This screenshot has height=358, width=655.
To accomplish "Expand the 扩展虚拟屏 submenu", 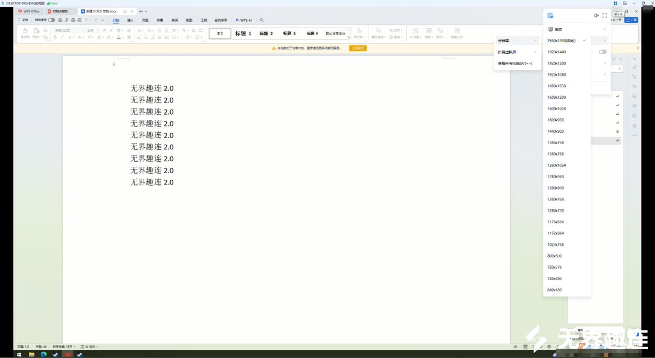I will (517, 52).
